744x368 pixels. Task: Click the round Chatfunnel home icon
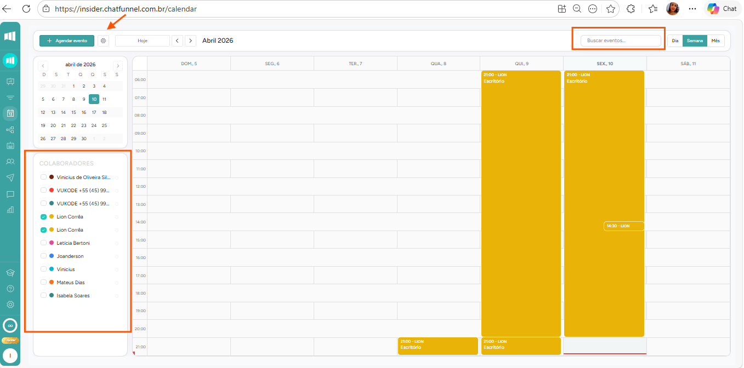point(10,60)
